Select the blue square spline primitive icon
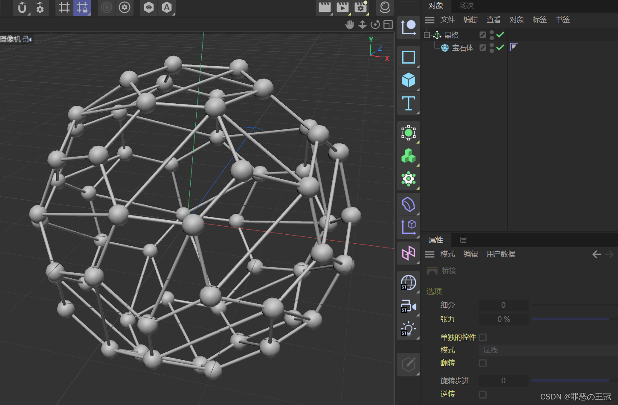 coord(409,57)
